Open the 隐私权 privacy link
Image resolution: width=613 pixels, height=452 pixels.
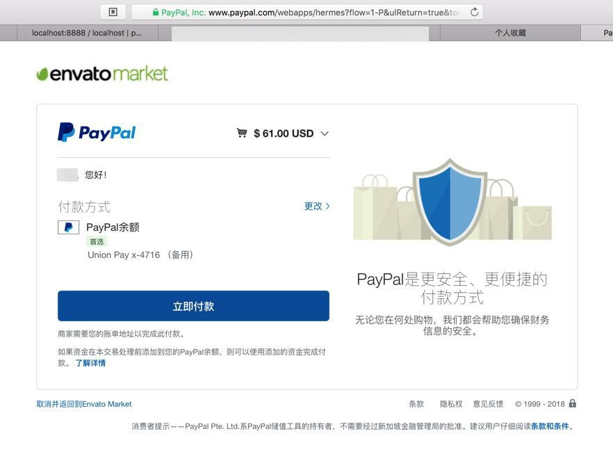451,404
